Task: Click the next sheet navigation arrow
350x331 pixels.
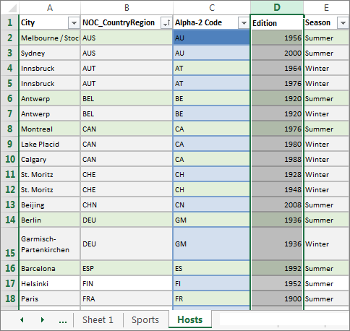Action: pyautogui.click(x=43, y=319)
